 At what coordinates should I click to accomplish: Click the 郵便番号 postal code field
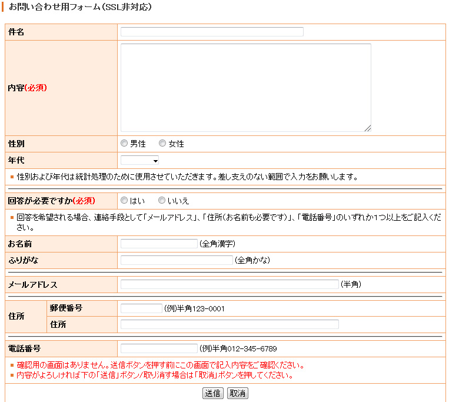pos(141,308)
